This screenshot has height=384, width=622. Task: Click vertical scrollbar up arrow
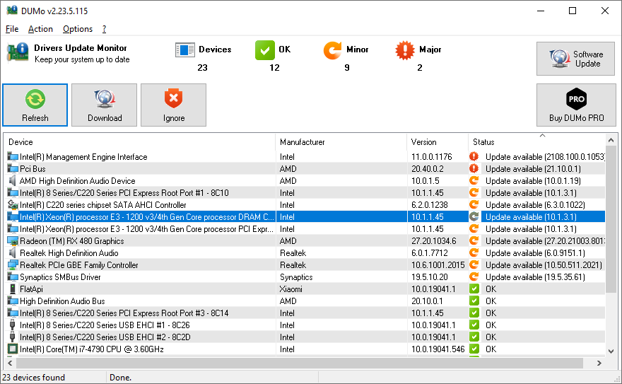(x=611, y=140)
